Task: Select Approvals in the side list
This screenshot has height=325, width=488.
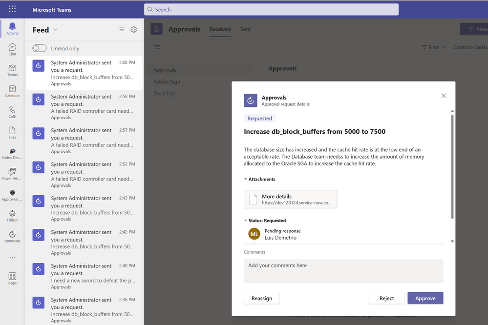Action: tap(198, 70)
